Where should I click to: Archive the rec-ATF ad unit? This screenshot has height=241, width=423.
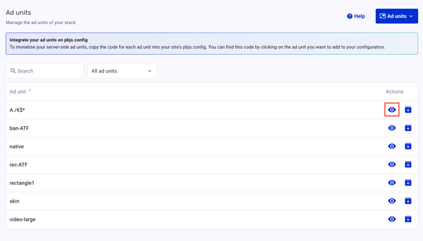point(408,164)
